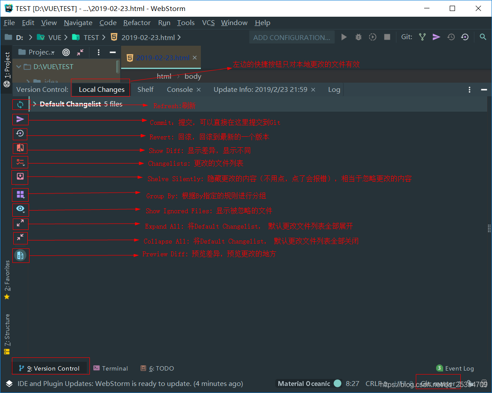Open the Group By grouping options
The image size is (492, 393).
point(20,195)
